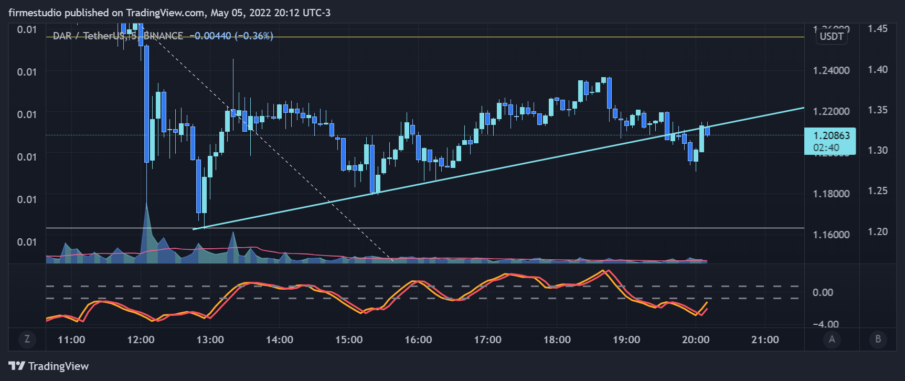Click the 14:00 time axis label
This screenshot has height=381, width=905.
pos(280,340)
